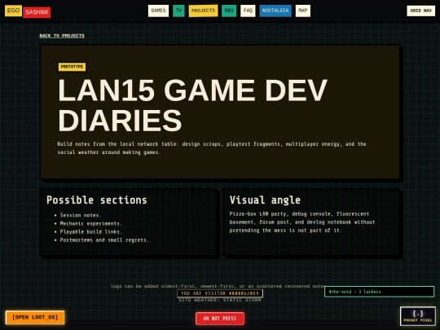This screenshot has height=330, width=440.
Task: Open the MAP nav item
Action: pyautogui.click(x=303, y=11)
